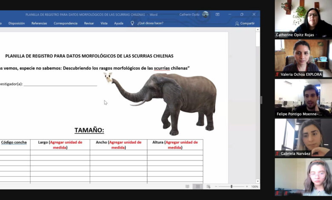
Task: Switch to Web Layout view icon
Action: [x=208, y=186]
